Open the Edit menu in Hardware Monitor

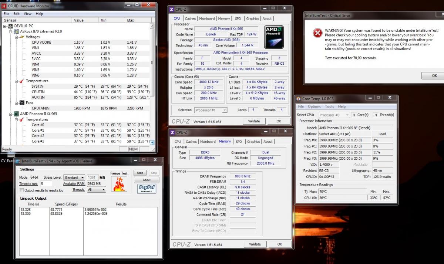coord(17,14)
